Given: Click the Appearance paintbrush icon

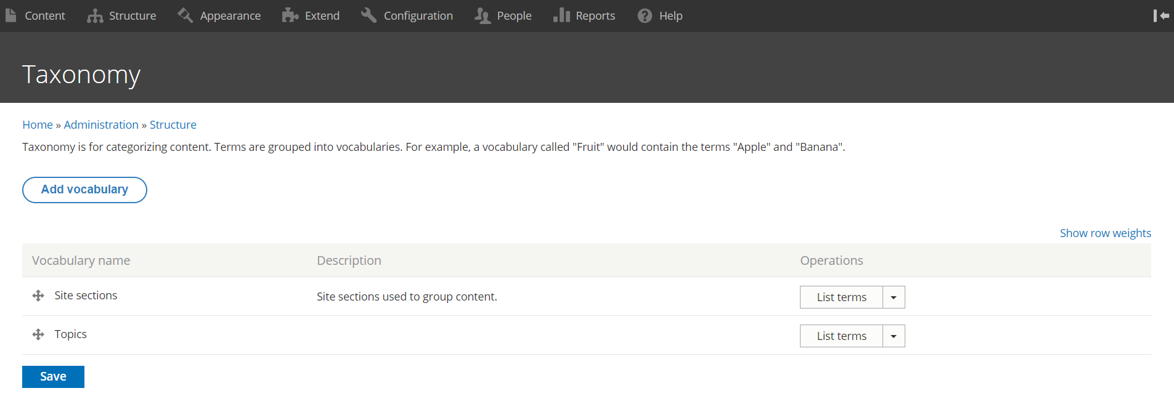Looking at the screenshot, I should pyautogui.click(x=185, y=15).
